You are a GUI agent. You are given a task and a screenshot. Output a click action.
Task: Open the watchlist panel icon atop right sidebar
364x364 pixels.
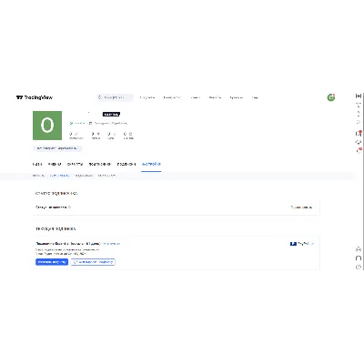pos(359,96)
